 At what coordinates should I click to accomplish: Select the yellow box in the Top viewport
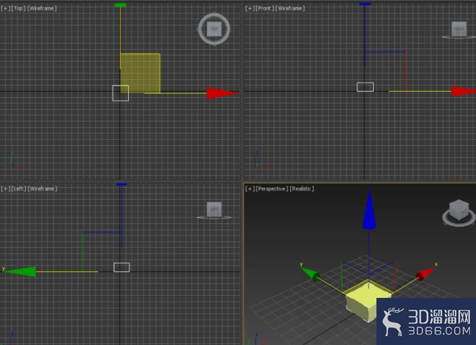140,73
